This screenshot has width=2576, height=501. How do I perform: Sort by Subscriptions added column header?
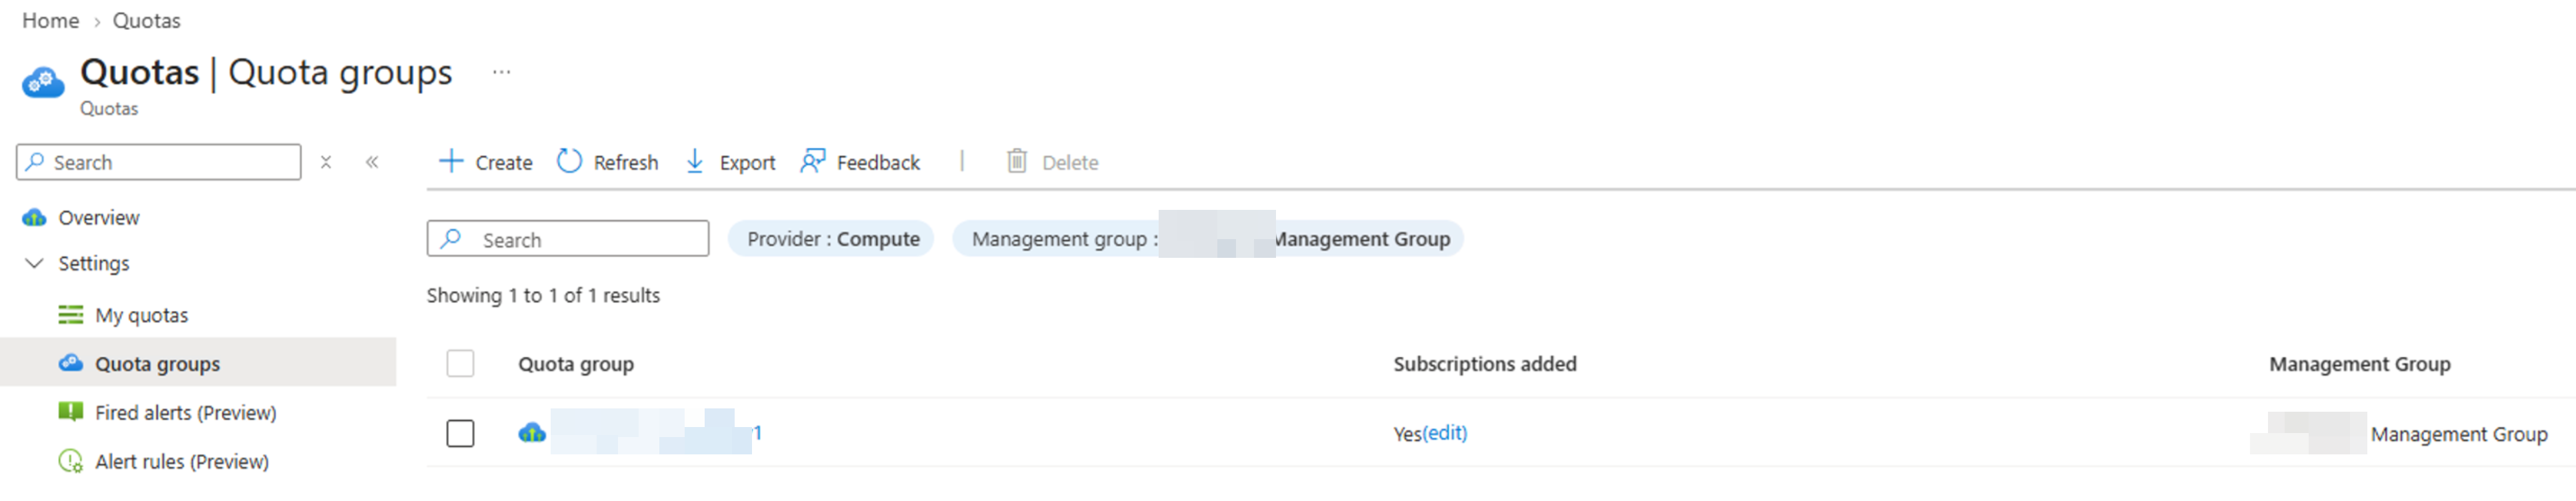(1485, 364)
